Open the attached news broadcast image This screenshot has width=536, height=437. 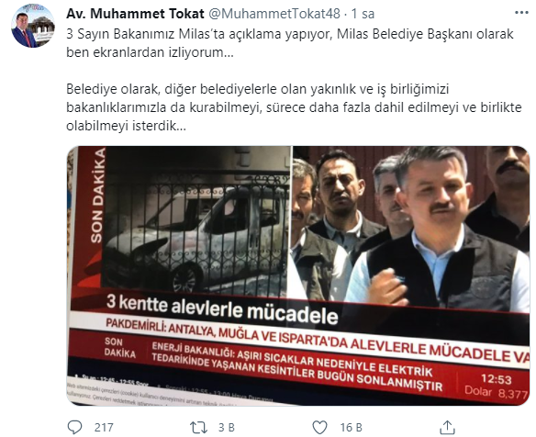coord(298,275)
